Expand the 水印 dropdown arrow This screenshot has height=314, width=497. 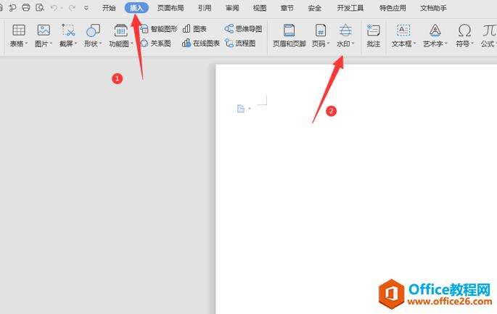click(353, 44)
